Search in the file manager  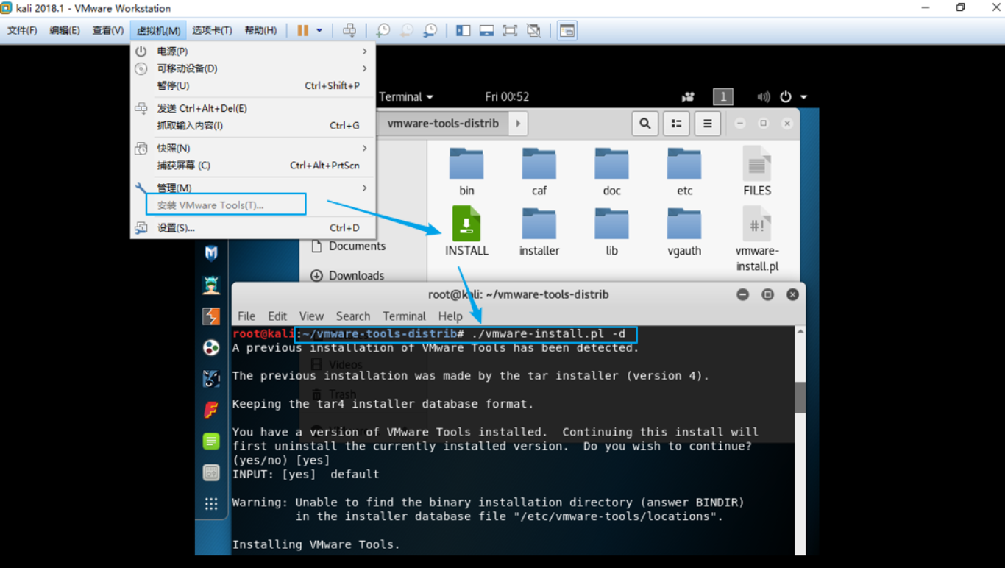(x=645, y=124)
